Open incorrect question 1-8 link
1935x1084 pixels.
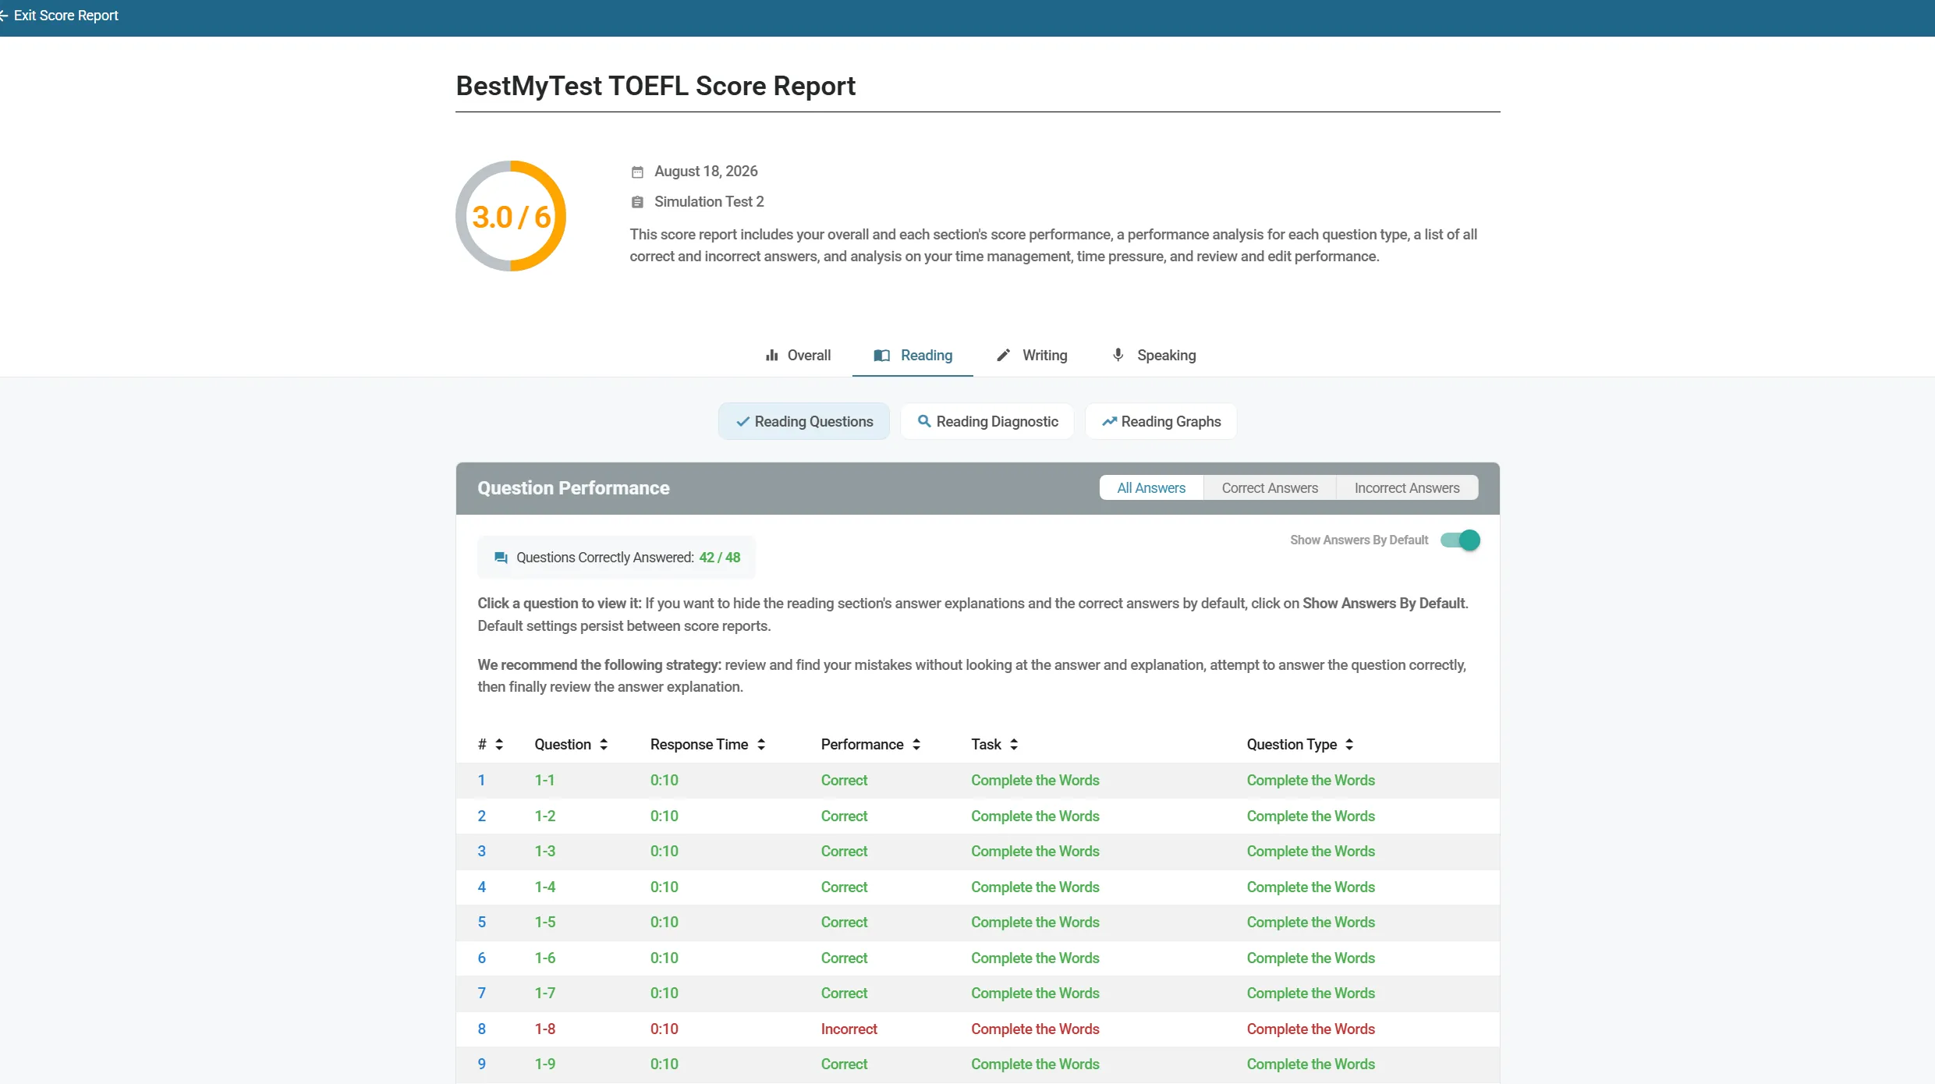click(545, 1029)
